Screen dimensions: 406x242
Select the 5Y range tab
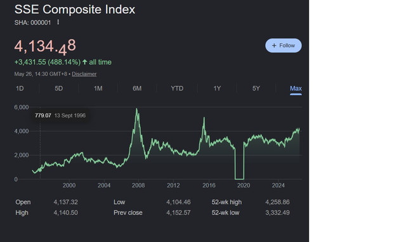[x=256, y=89]
